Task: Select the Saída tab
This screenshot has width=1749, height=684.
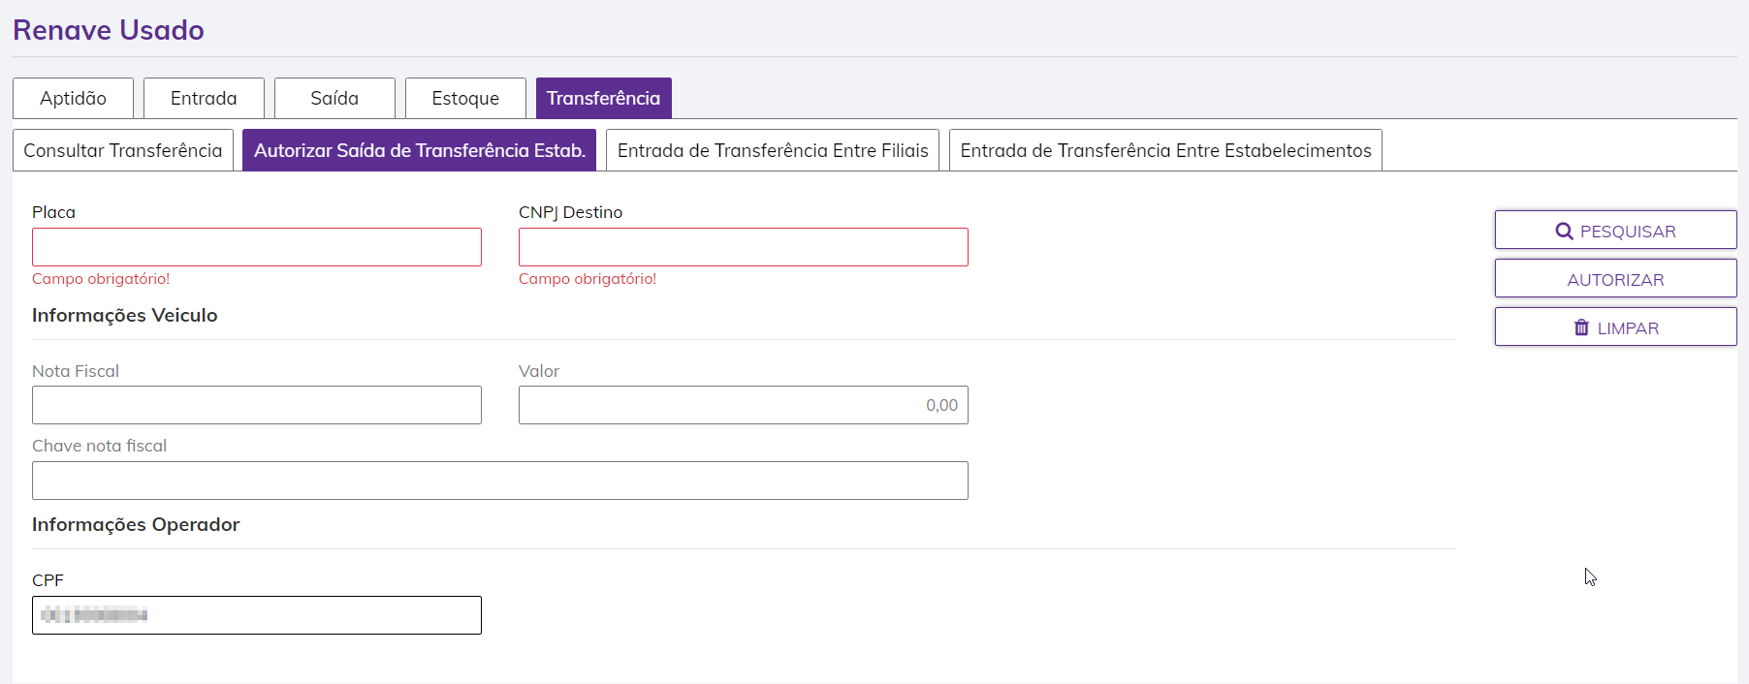Action: click(x=334, y=98)
